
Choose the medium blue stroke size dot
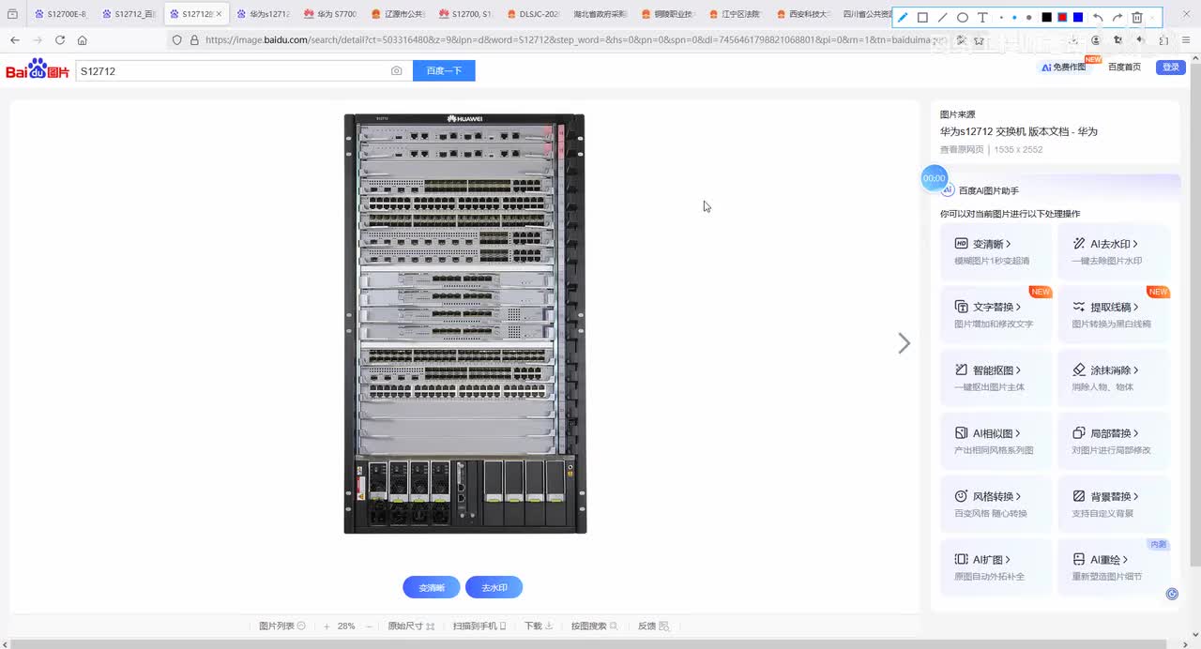tap(1014, 18)
